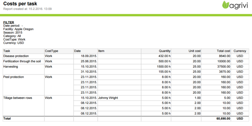The height and width of the screenshot is (126, 252).
Task: Click the Harvesting task cell
Action: coord(24,69)
